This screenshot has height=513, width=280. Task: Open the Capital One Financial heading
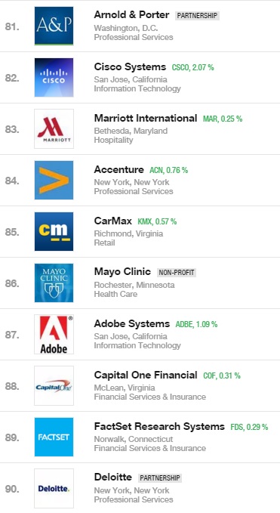(146, 375)
